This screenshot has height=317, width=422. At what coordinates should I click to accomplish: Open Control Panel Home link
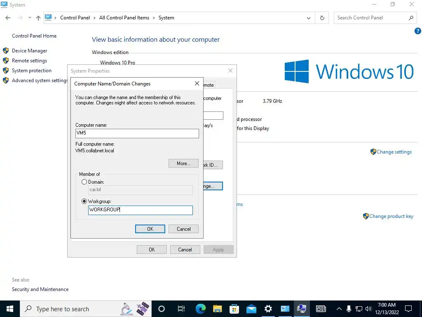point(34,36)
